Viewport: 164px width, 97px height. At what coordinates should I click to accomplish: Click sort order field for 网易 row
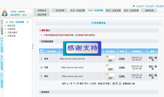tap(111, 66)
